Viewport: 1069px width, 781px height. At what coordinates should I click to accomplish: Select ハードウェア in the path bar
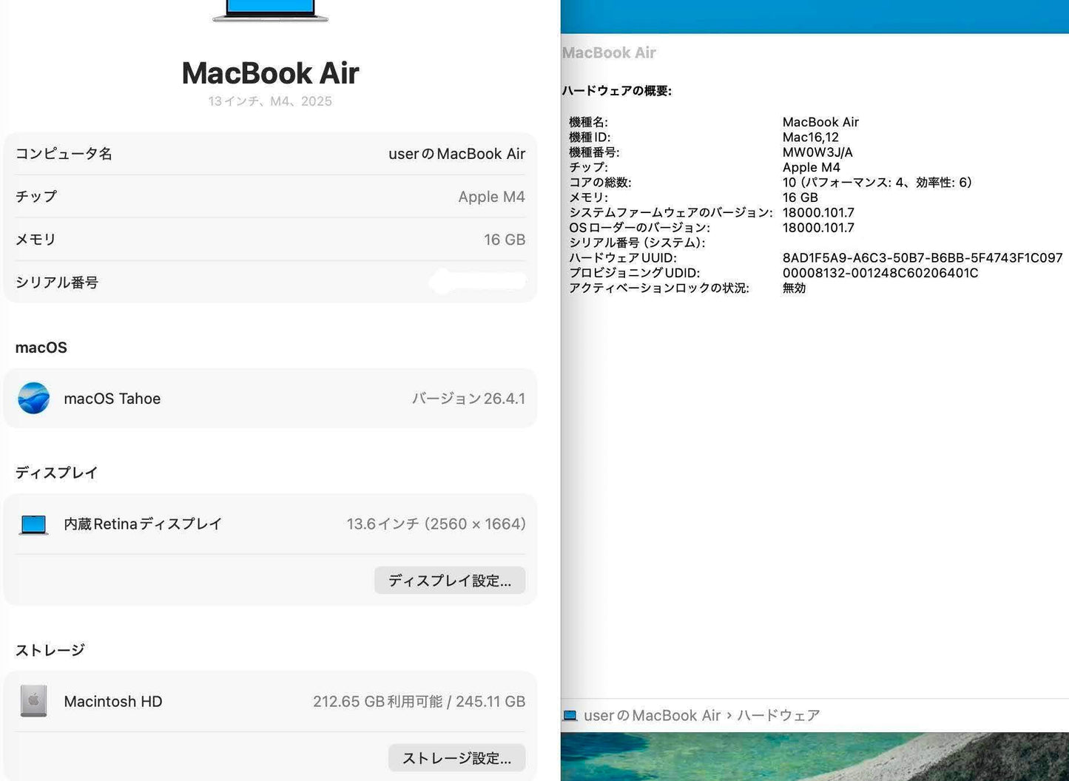coord(778,715)
